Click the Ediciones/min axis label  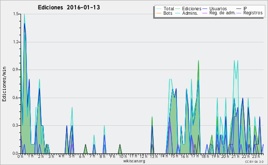pos(4,84)
